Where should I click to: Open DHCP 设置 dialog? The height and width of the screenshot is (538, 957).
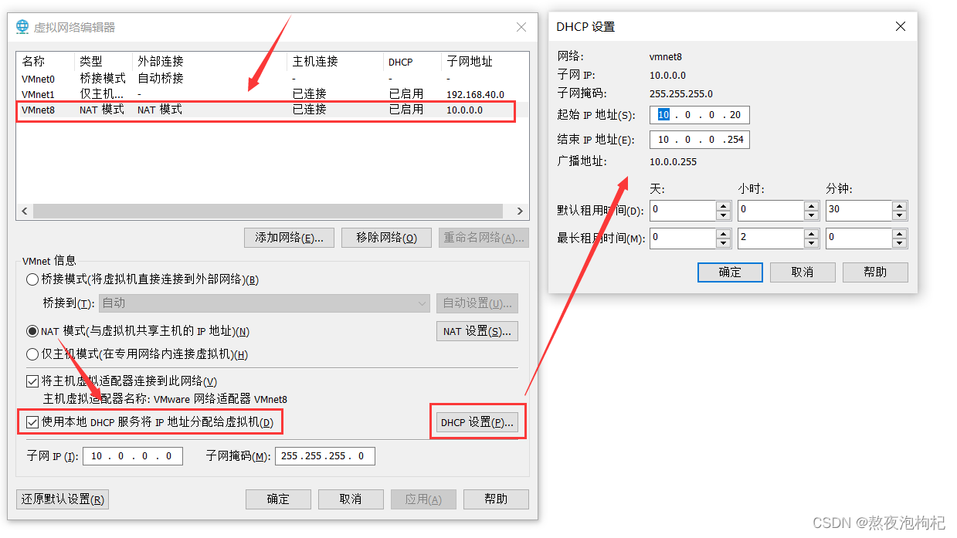pos(477,421)
